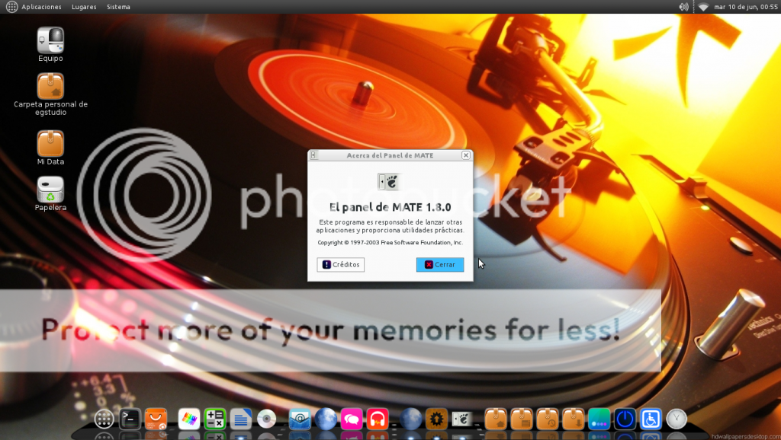Open the Equipo desktop icon
781x440 pixels.
tap(50, 40)
